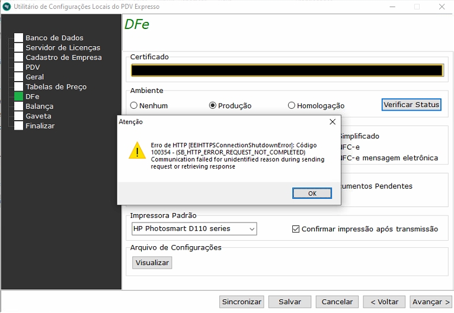
Task: Click the Verificar Status button
Action: (x=411, y=105)
